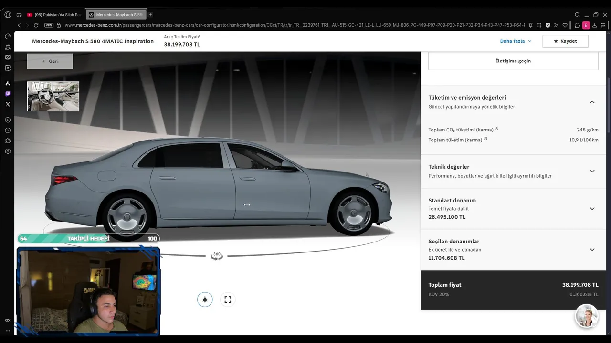Click the 11.704.608 TL options price

(x=446, y=258)
